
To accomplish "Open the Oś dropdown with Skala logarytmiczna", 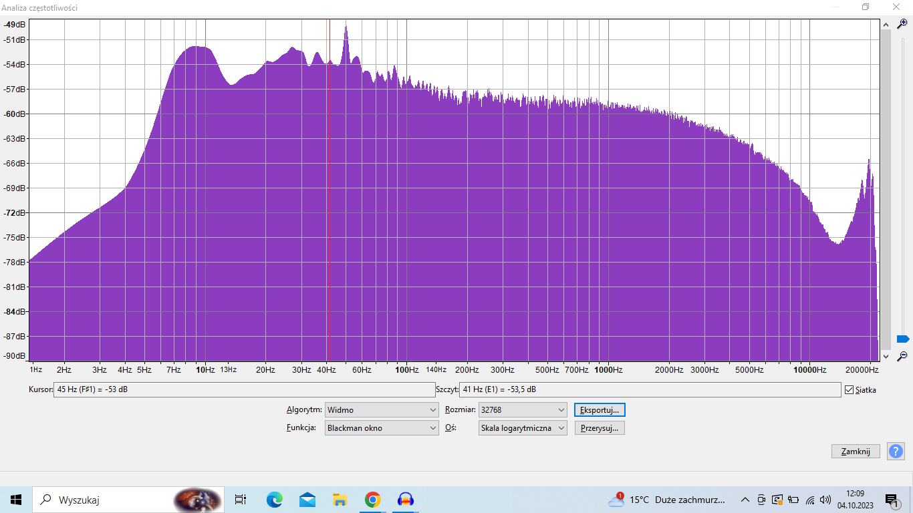I will 522,428.
